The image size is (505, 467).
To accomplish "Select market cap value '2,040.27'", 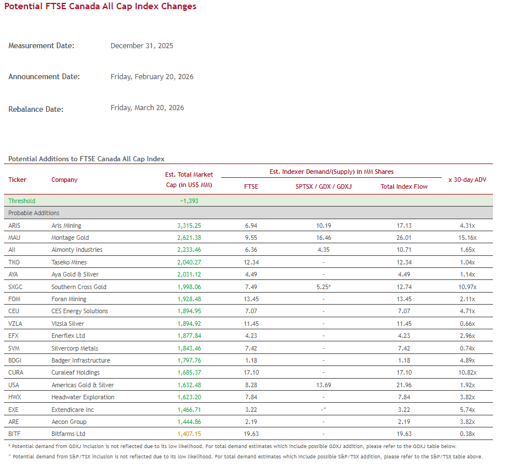I will click(189, 262).
